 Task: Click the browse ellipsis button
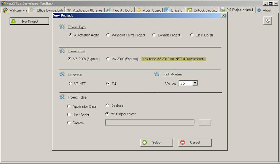click(205, 122)
